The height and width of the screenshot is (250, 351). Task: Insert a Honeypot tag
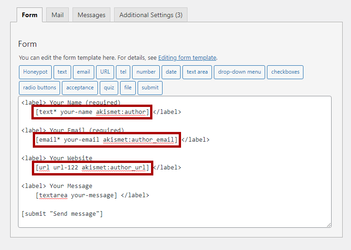[x=36, y=72]
